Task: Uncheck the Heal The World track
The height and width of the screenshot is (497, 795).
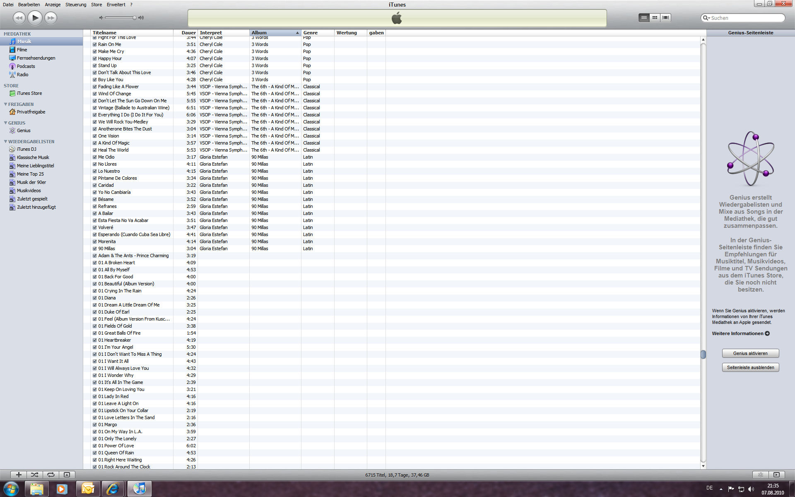Action: [x=94, y=150]
